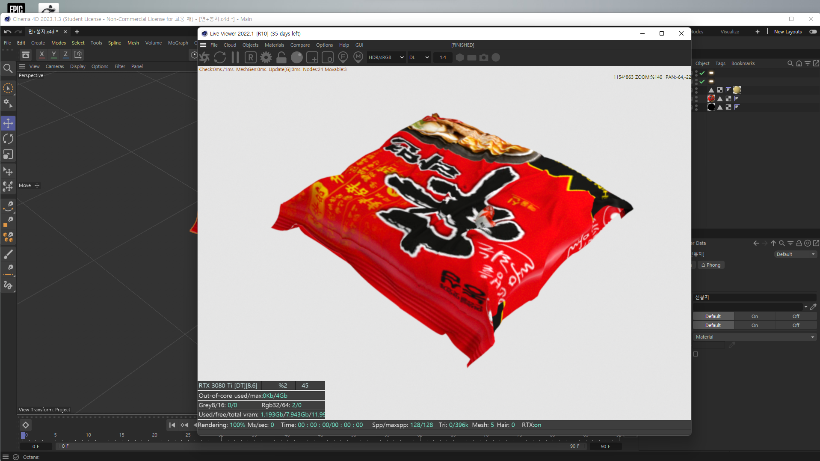Click the reload scene refresh icon in Live Viewer
This screenshot has height=461, width=820.
220,57
